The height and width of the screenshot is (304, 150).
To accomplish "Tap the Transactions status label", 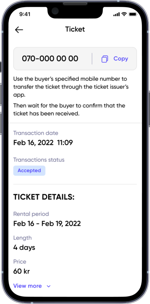I will coord(39,160).
